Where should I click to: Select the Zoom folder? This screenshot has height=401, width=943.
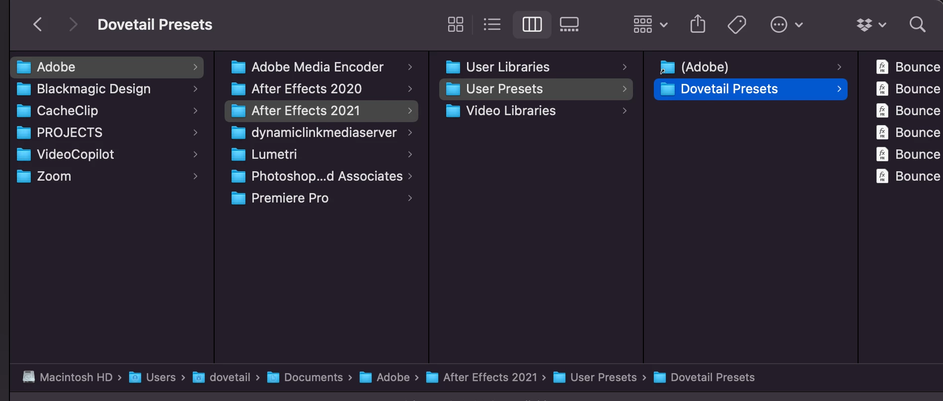pos(107,176)
